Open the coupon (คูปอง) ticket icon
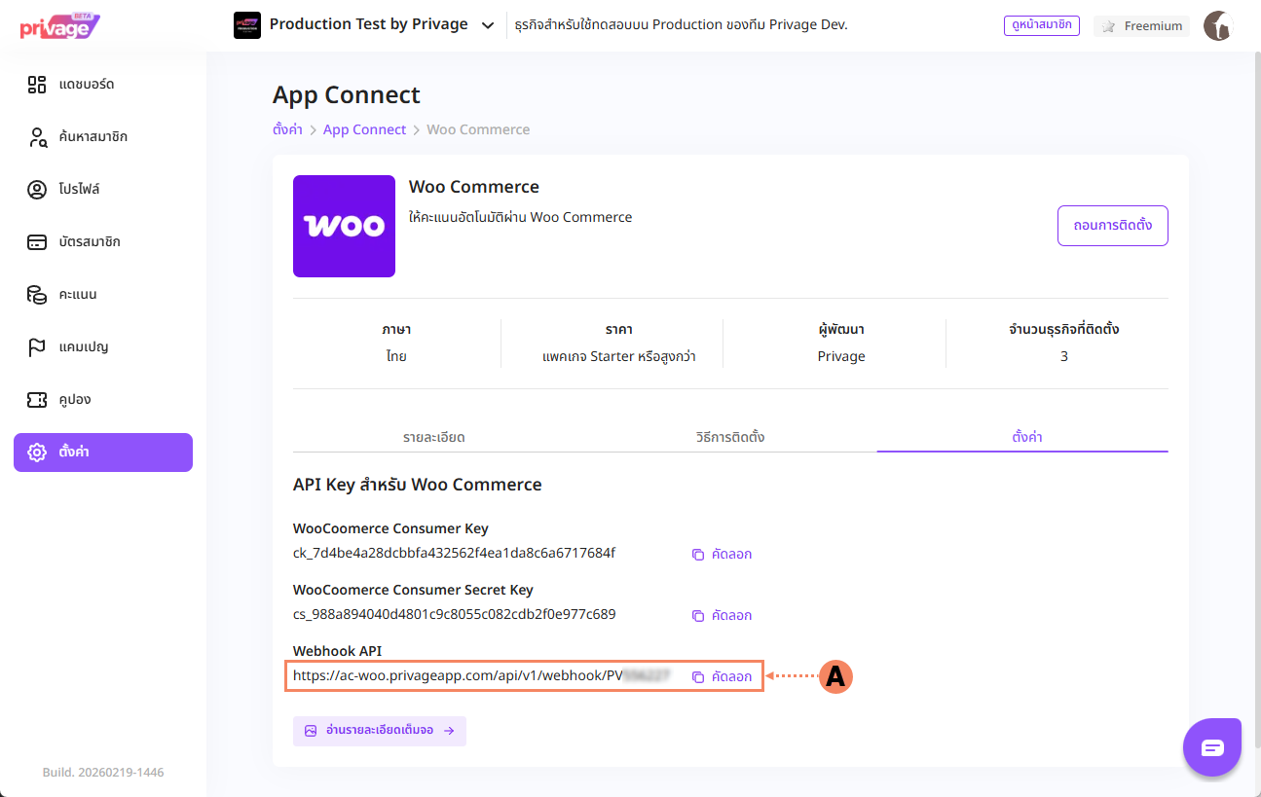The image size is (1261, 797). pyautogui.click(x=37, y=400)
